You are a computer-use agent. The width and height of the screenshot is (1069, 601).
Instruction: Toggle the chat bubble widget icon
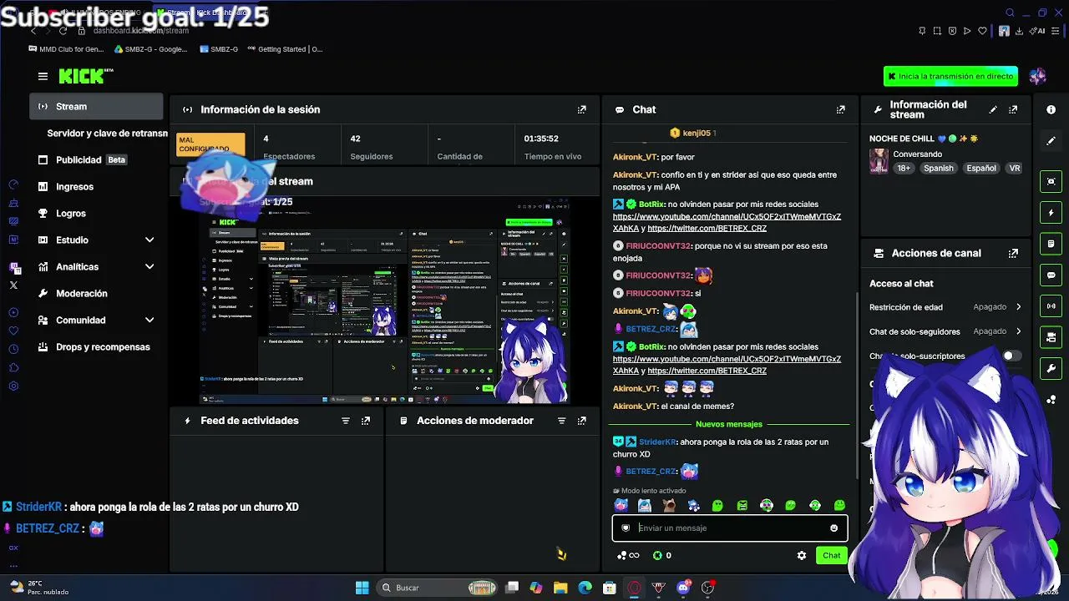[1051, 275]
